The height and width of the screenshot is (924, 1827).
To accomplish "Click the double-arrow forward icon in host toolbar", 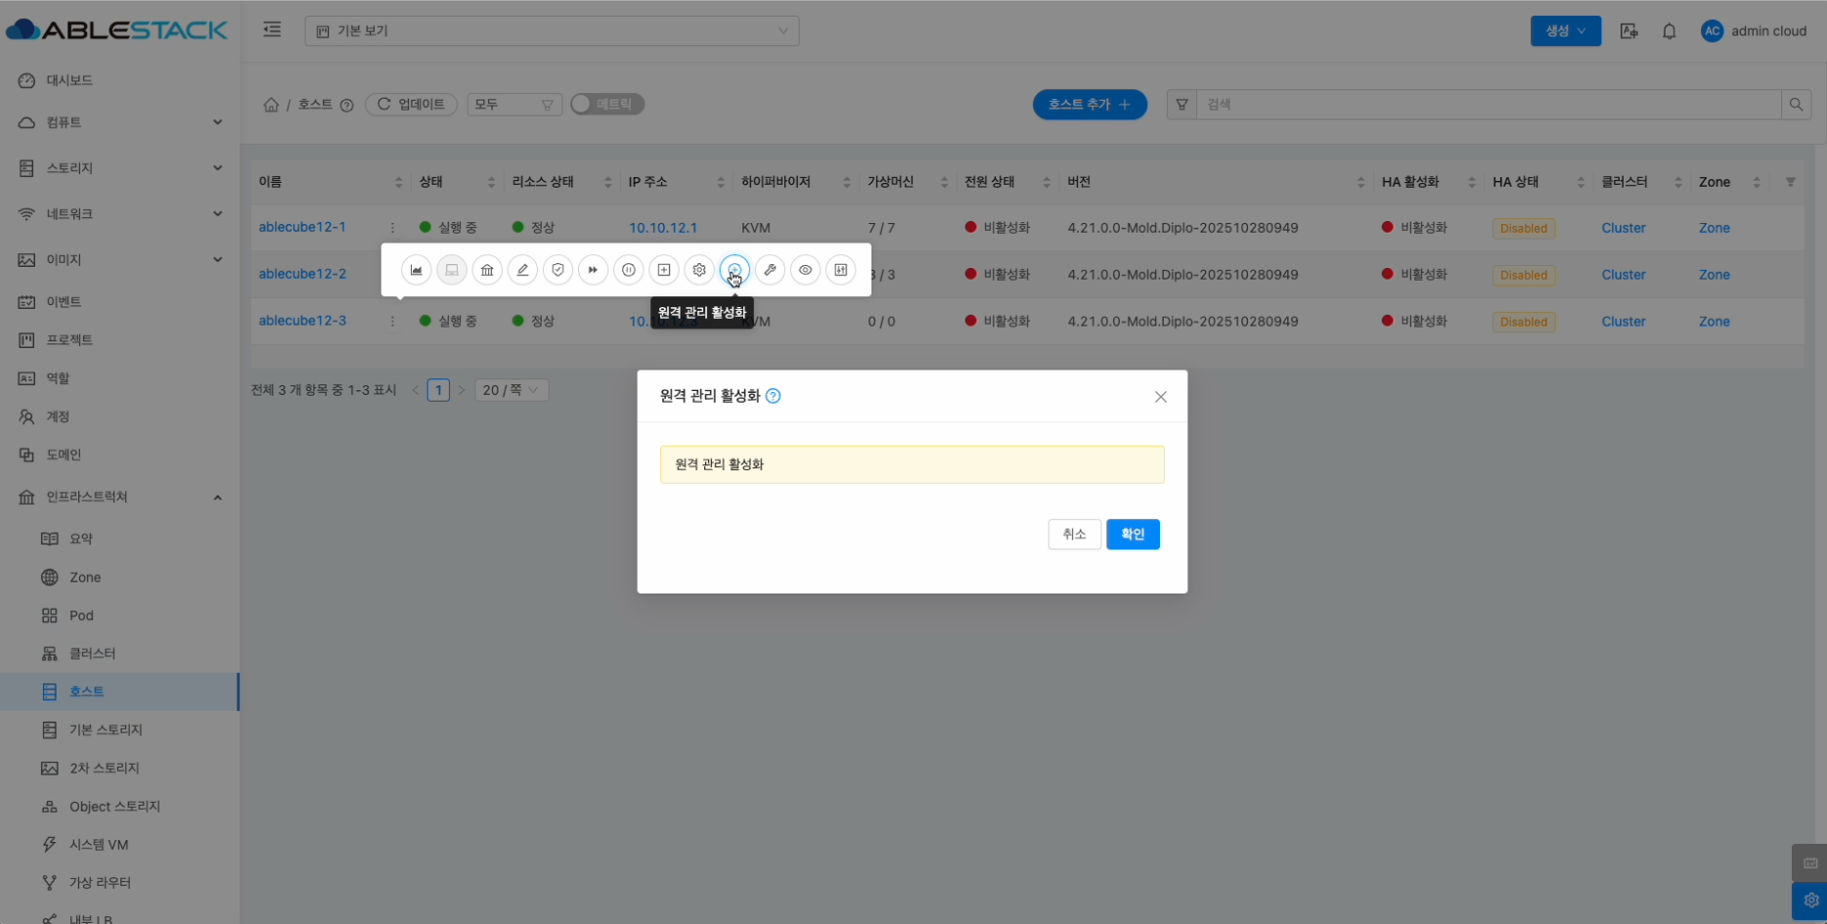I will coord(593,270).
